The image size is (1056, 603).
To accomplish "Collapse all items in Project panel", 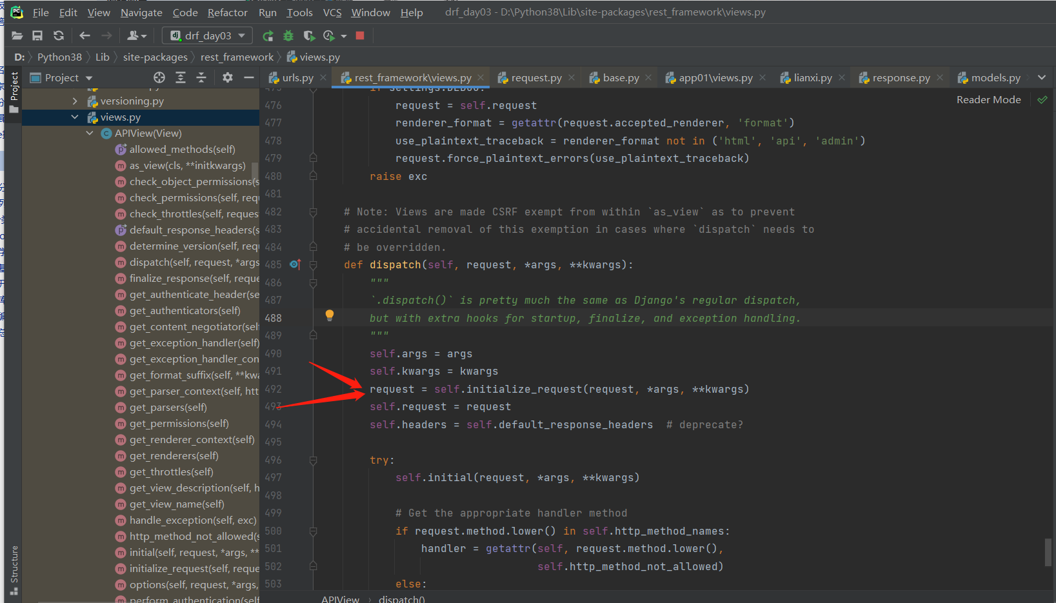I will click(x=201, y=77).
